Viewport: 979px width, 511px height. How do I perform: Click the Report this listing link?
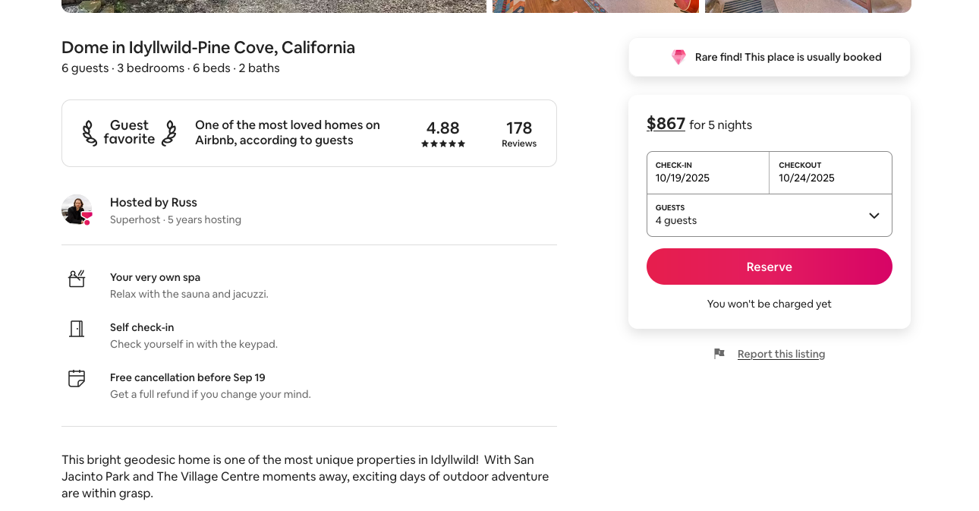pyautogui.click(x=781, y=354)
